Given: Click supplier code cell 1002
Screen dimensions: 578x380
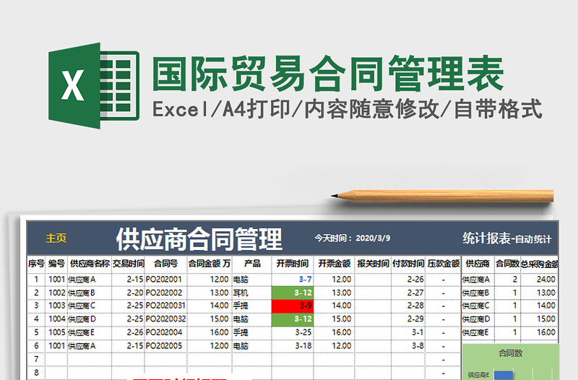Looking at the screenshot, I should click(56, 293).
